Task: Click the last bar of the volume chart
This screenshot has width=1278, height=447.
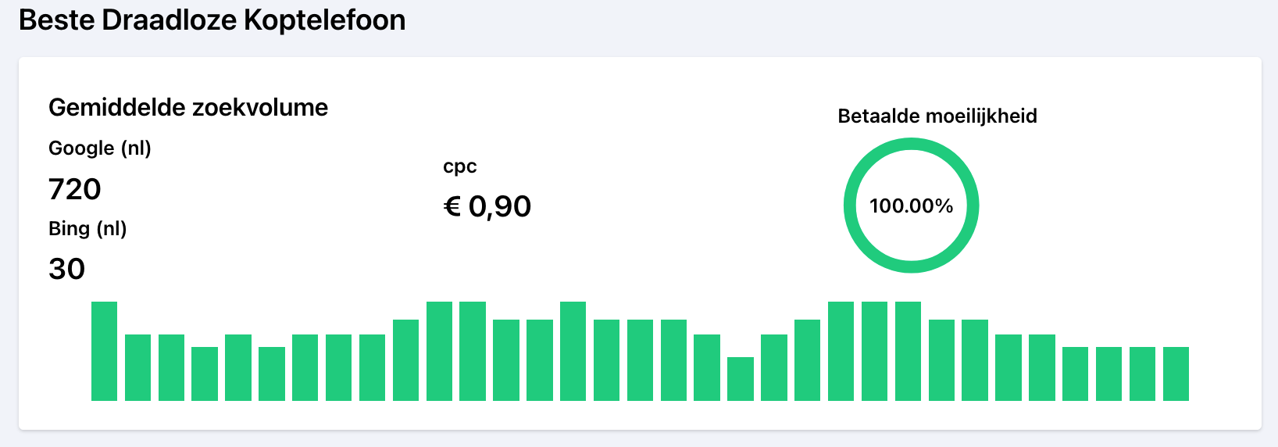Action: (1176, 374)
